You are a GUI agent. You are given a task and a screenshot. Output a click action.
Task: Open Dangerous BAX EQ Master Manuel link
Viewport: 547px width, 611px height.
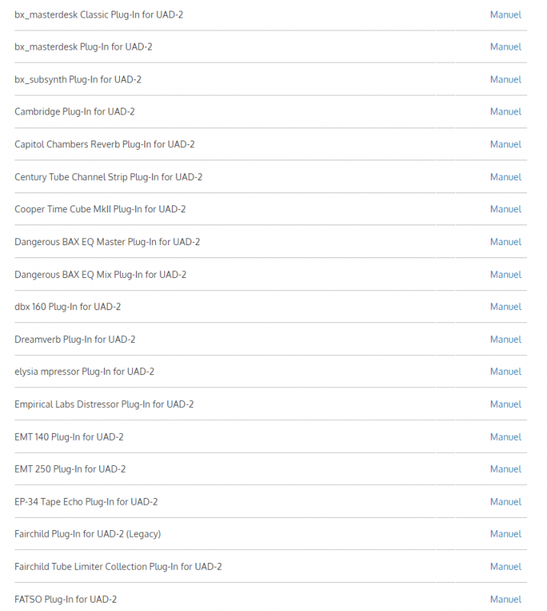506,242
